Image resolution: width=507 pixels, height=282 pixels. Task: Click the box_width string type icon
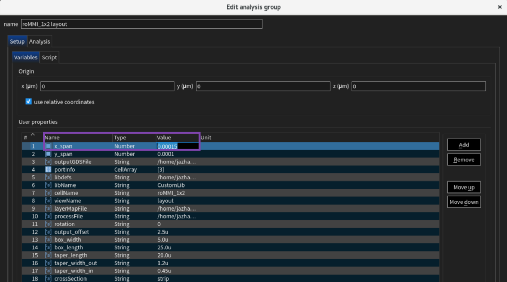(49, 240)
